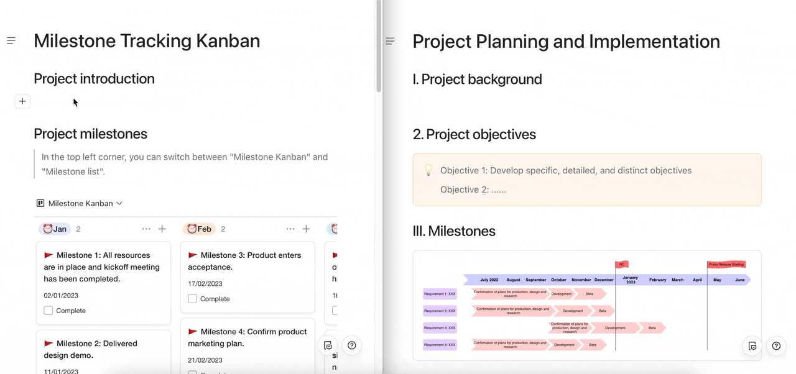Open the outline menu in the left document
The height and width of the screenshot is (374, 796).
coord(11,40)
